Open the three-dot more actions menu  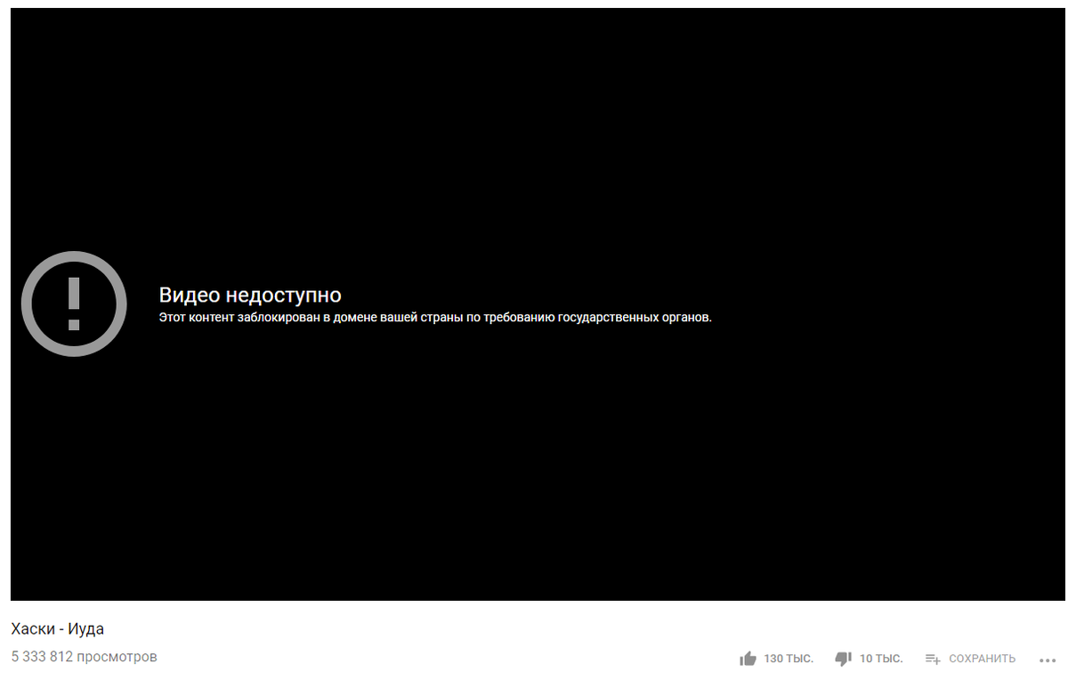[x=1048, y=660]
